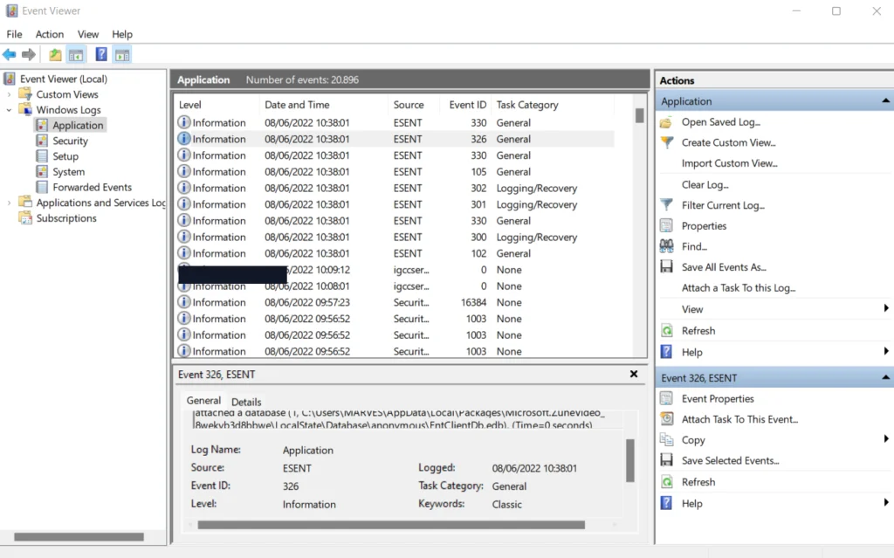Select the igccser event logged at 10:09:12

[x=395, y=269]
